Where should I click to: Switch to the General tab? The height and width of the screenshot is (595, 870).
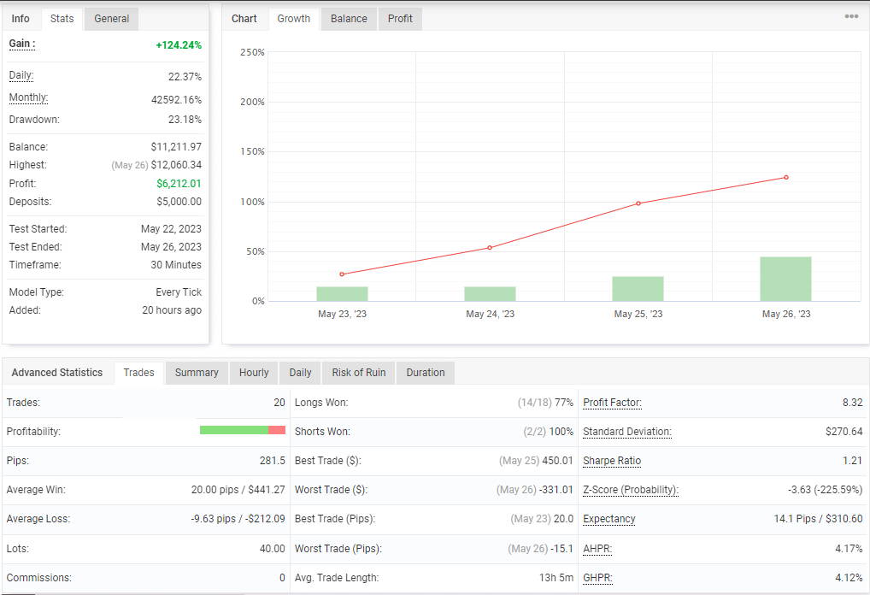tap(111, 19)
